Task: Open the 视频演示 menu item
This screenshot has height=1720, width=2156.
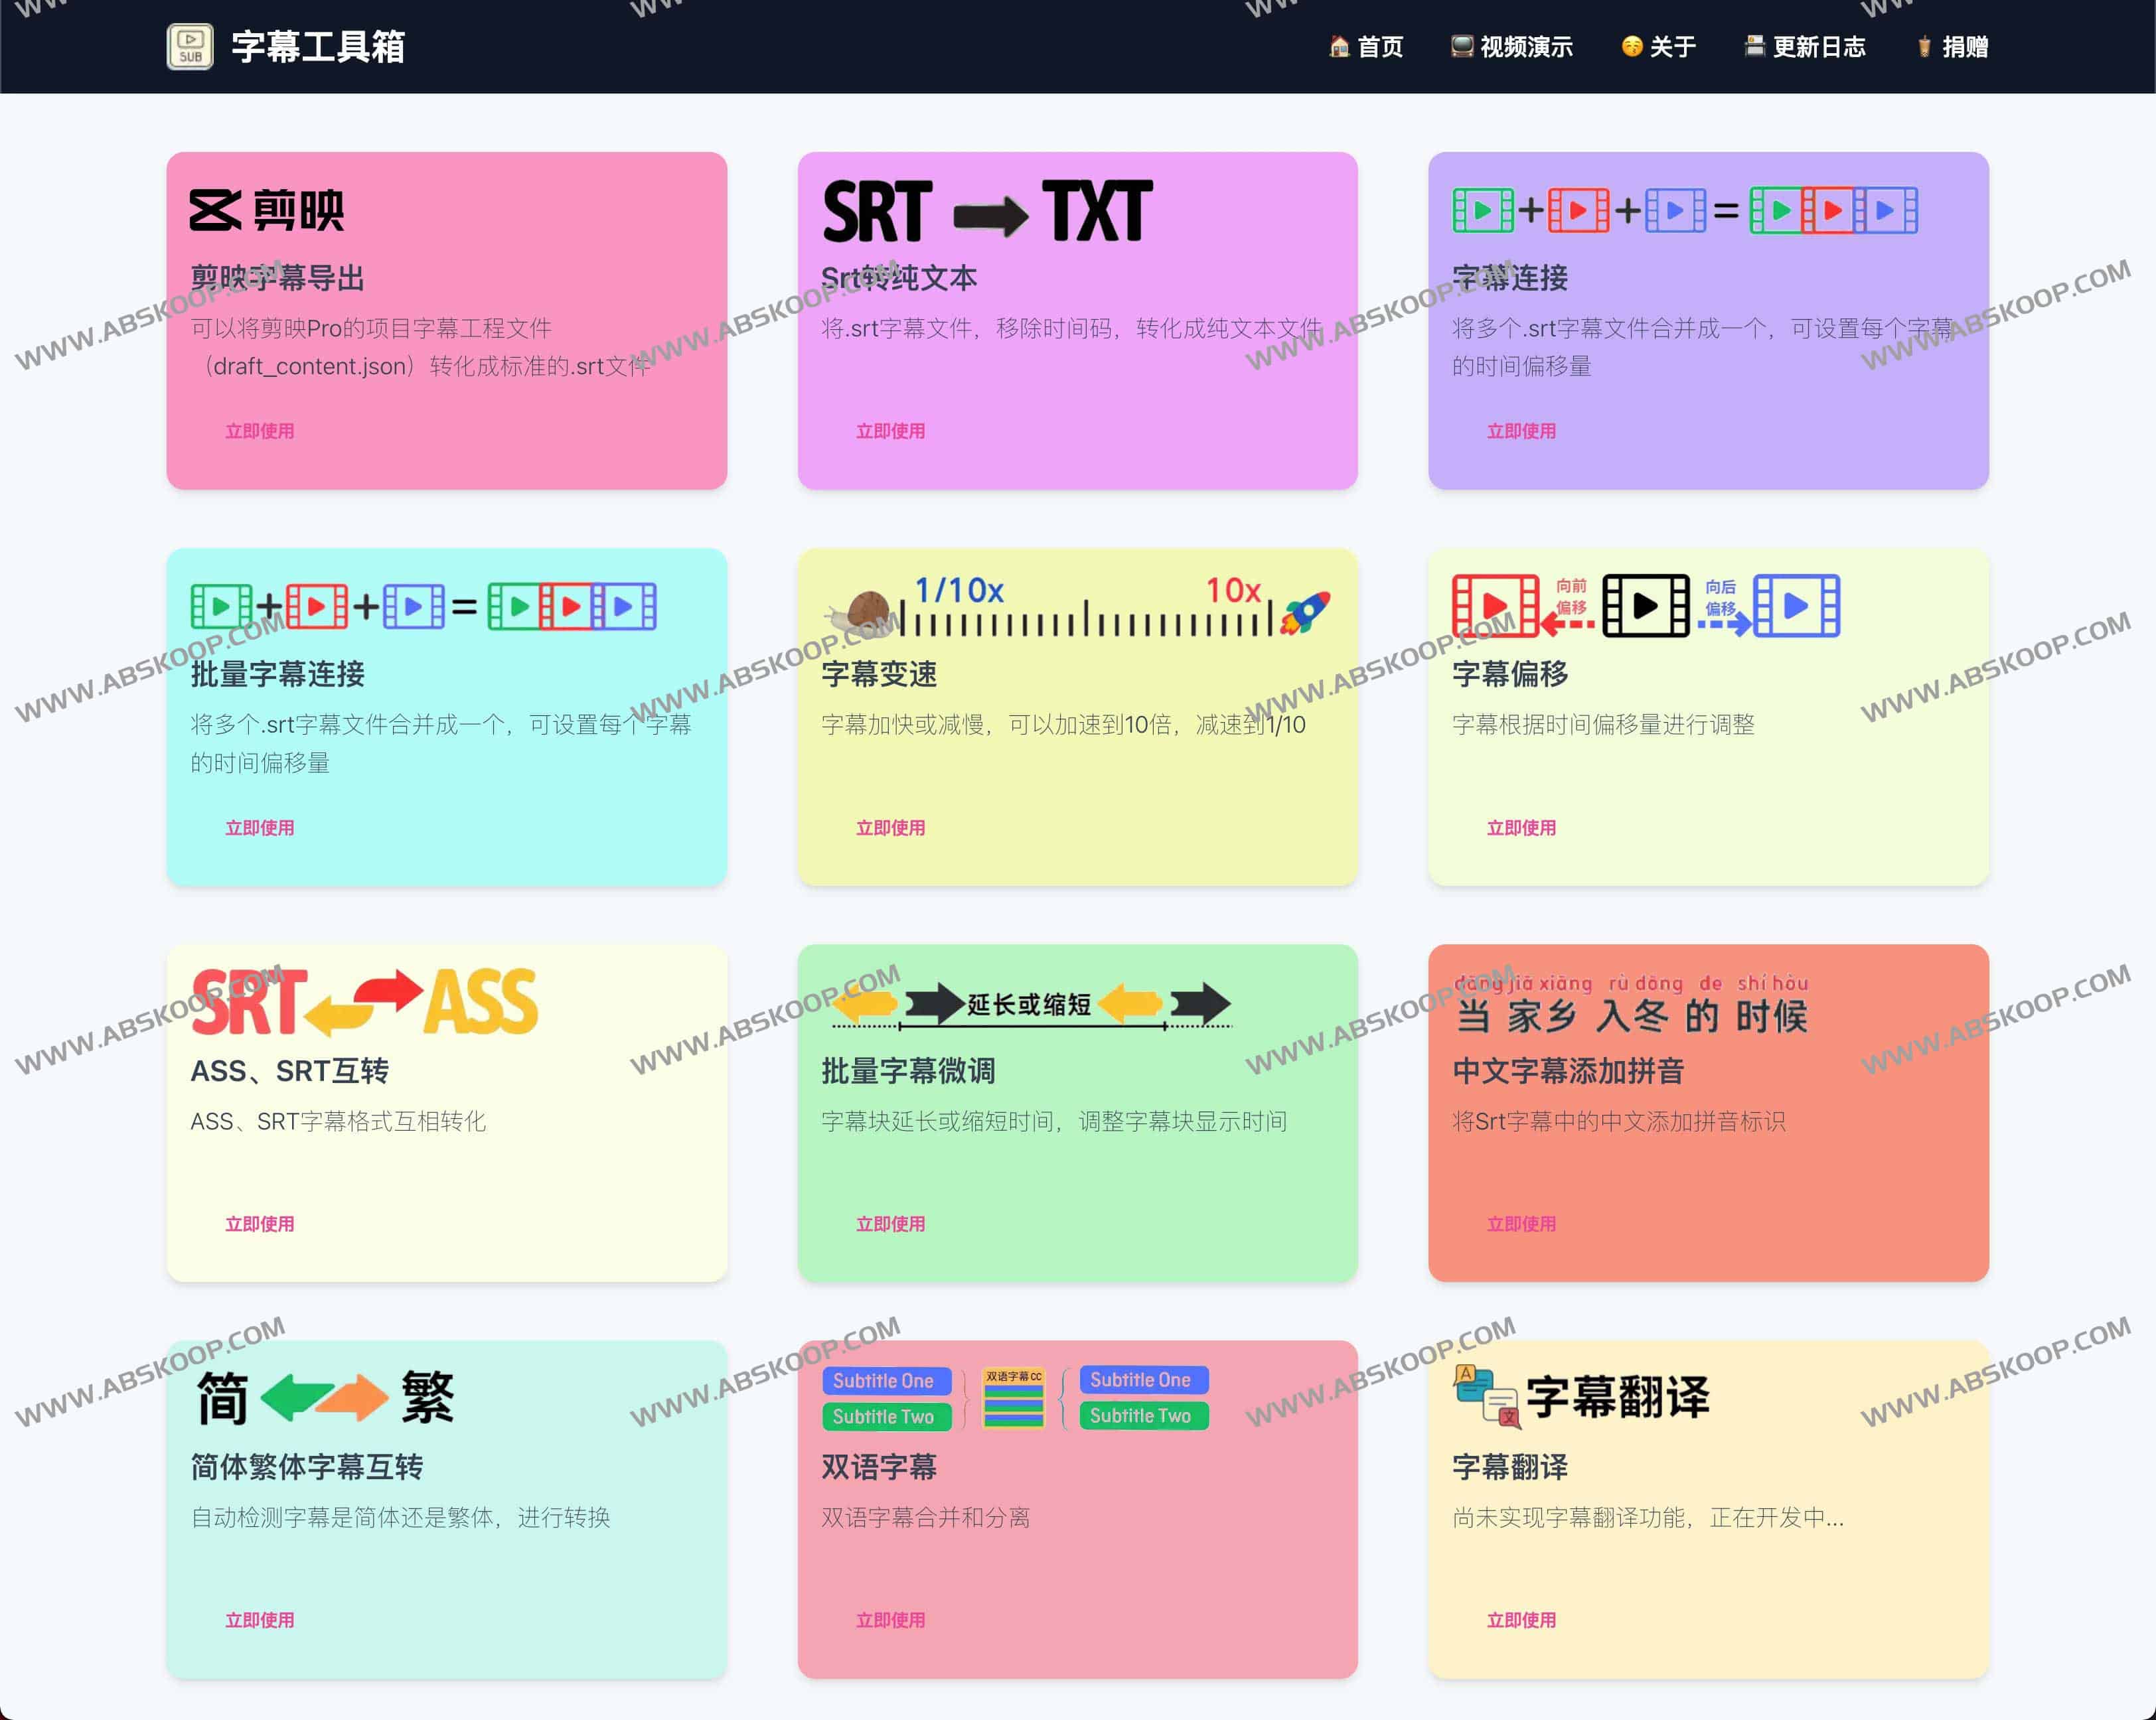Action: click(1512, 46)
